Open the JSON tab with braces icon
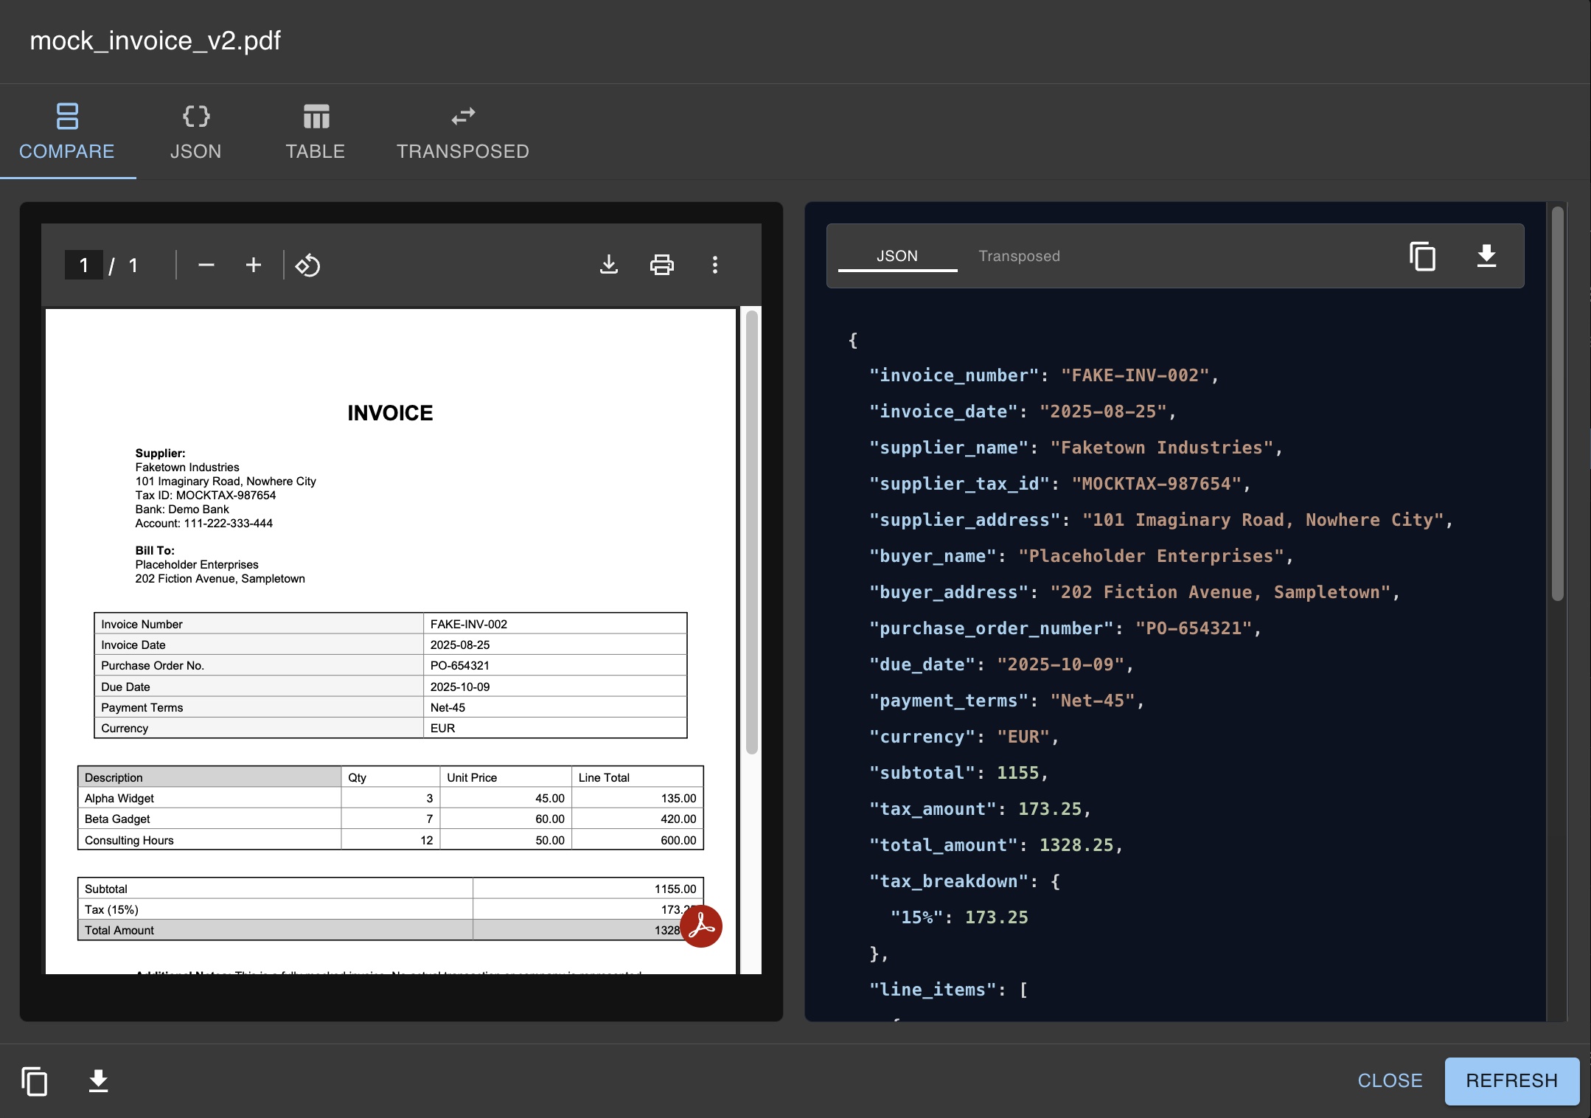 tap(195, 132)
